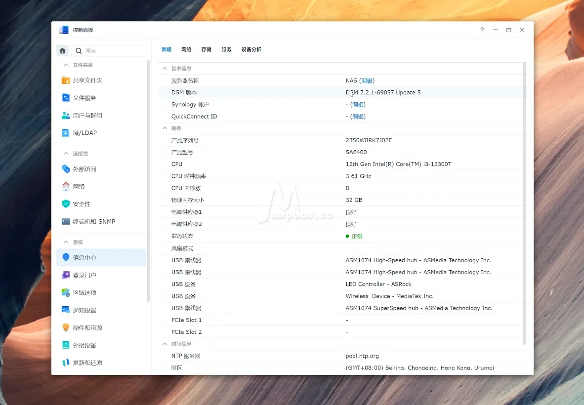584x405 pixels.
Task: Click the 电源供应器1 row label
Action: pyautogui.click(x=186, y=212)
